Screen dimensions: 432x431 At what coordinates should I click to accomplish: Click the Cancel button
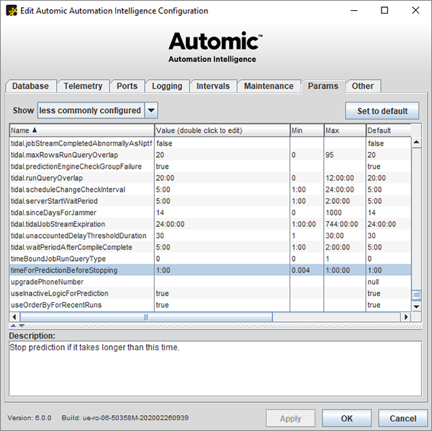(x=402, y=418)
